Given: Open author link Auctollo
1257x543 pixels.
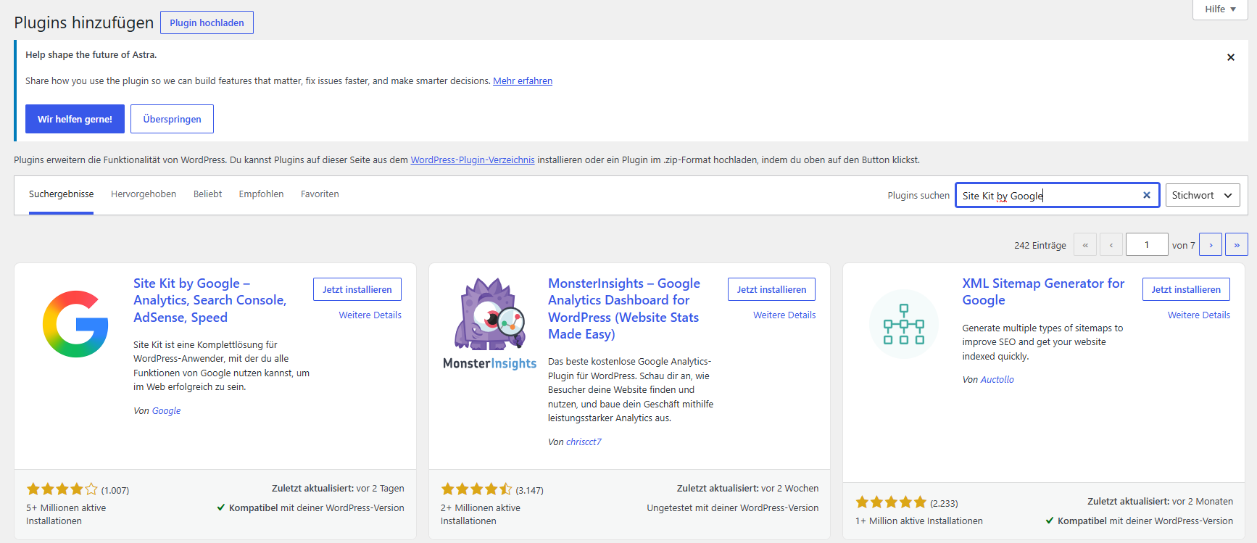Looking at the screenshot, I should pos(997,380).
